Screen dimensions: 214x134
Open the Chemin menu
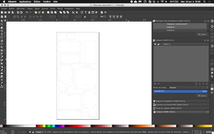pyautogui.click(x=45, y=8)
